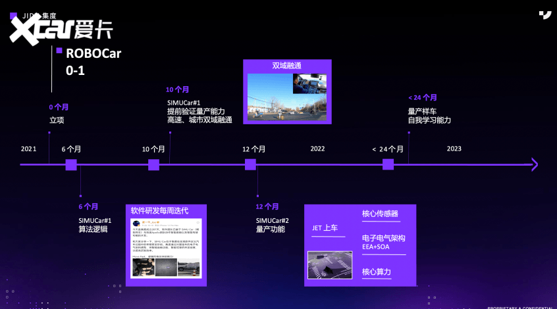
Task: Click the in-car inset photo in 双域融通
Action: pyautogui.click(x=309, y=83)
